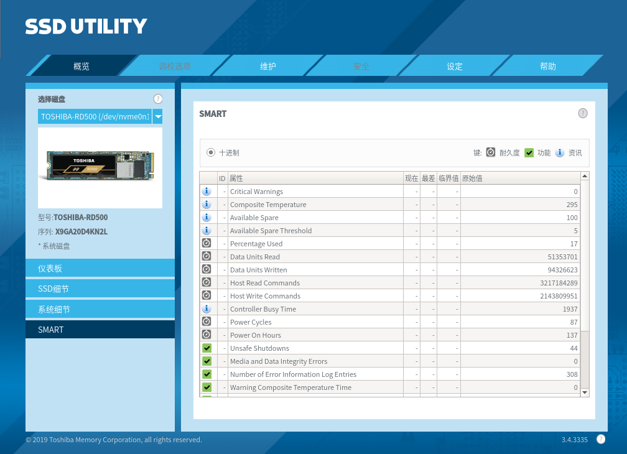627x454 pixels.
Task: Click the help icon beside version 3.4.3335
Action: pos(601,439)
